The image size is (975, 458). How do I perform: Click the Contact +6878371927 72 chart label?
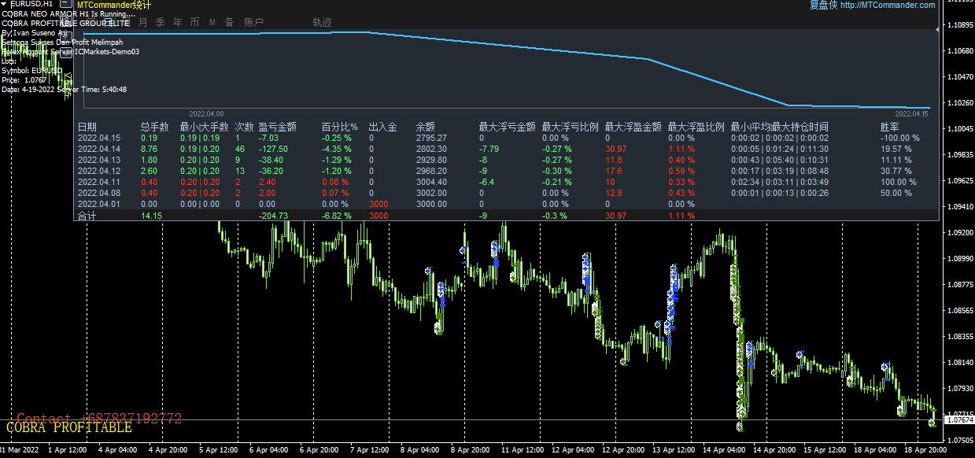[x=99, y=419]
